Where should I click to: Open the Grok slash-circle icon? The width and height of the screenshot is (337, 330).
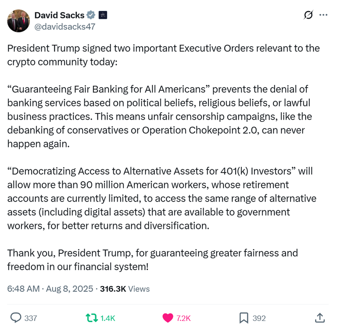pyautogui.click(x=308, y=15)
